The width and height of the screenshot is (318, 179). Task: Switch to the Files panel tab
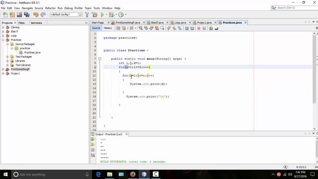(x=21, y=23)
